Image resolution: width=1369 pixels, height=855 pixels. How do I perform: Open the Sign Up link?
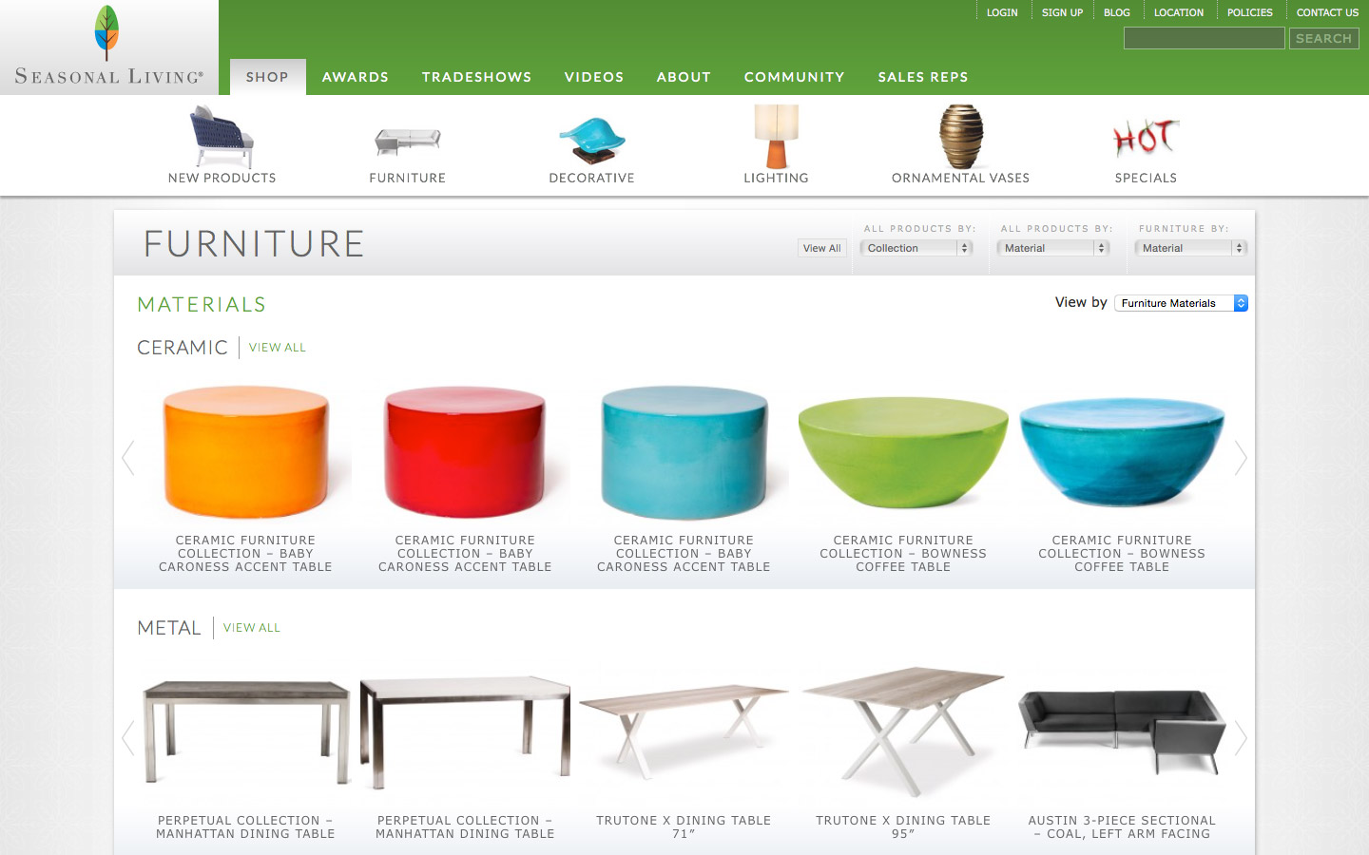[x=1062, y=12]
